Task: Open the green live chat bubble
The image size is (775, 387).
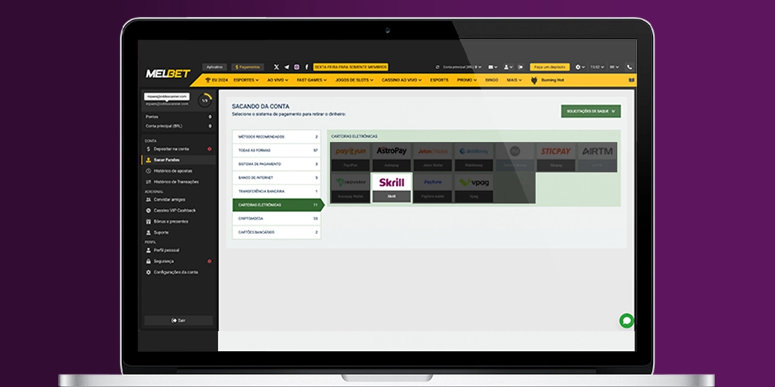Action: pyautogui.click(x=626, y=321)
